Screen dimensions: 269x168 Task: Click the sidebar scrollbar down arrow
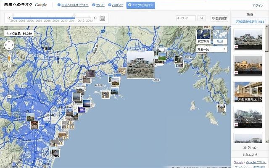[x=267, y=142]
